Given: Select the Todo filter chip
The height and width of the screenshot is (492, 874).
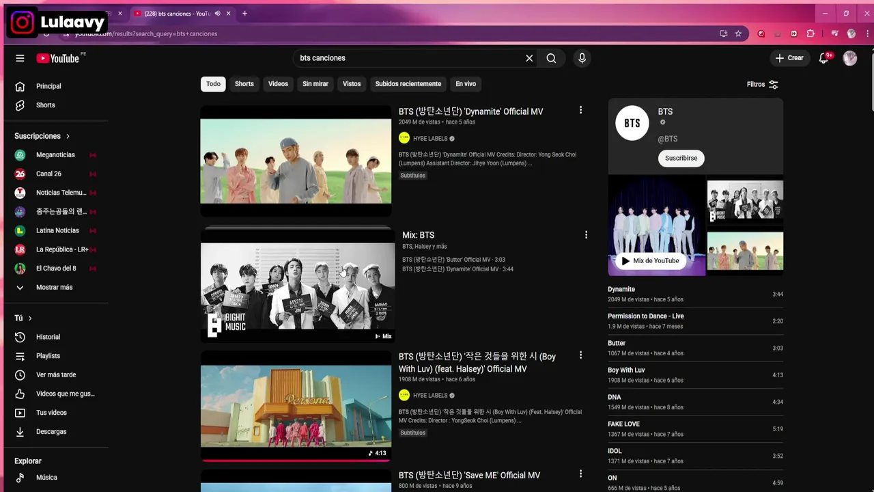Looking at the screenshot, I should click(213, 84).
